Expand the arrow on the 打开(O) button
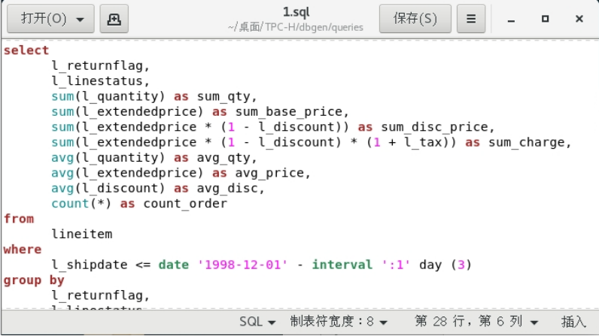 pos(81,20)
